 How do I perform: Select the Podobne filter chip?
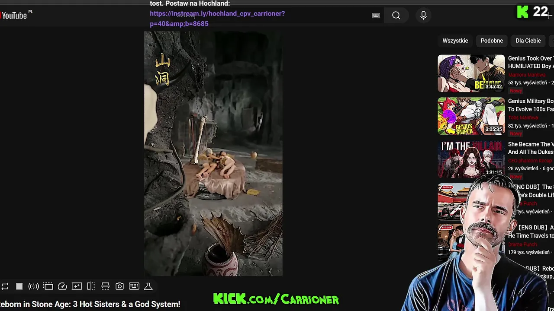point(492,41)
